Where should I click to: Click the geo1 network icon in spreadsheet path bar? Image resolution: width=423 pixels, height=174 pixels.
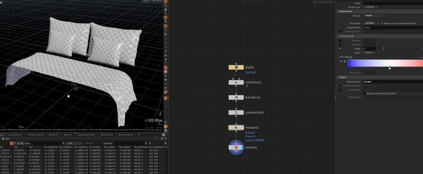pyautogui.click(x=3, y=138)
